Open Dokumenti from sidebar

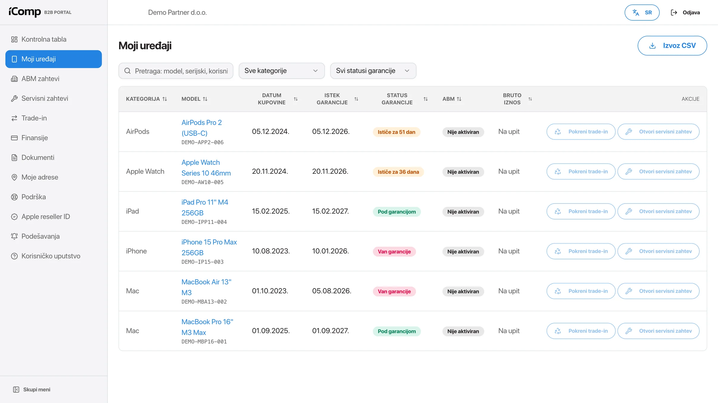coord(54,158)
